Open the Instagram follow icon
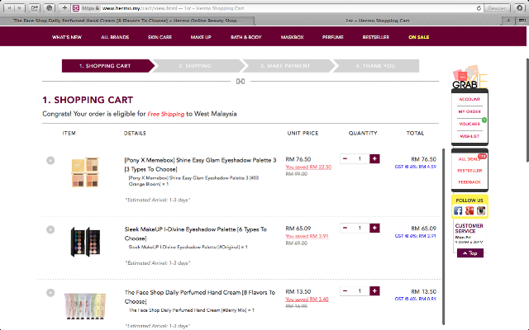Screen dimensions: 529x330 click(x=481, y=211)
